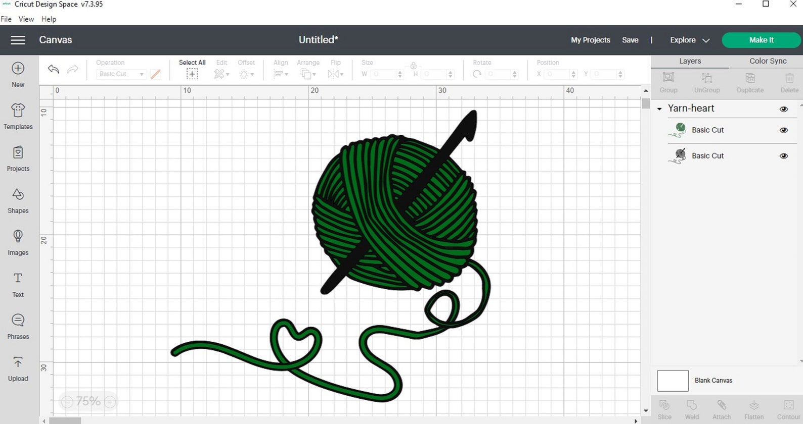Open the Arrange dropdown
The width and height of the screenshot is (803, 424).
308,74
